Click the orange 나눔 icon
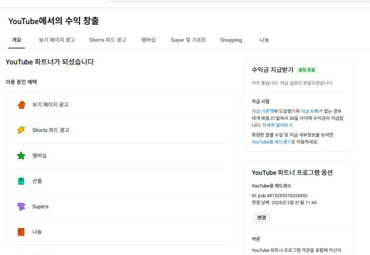Screen dimensions: 370x255 [x=21, y=232]
